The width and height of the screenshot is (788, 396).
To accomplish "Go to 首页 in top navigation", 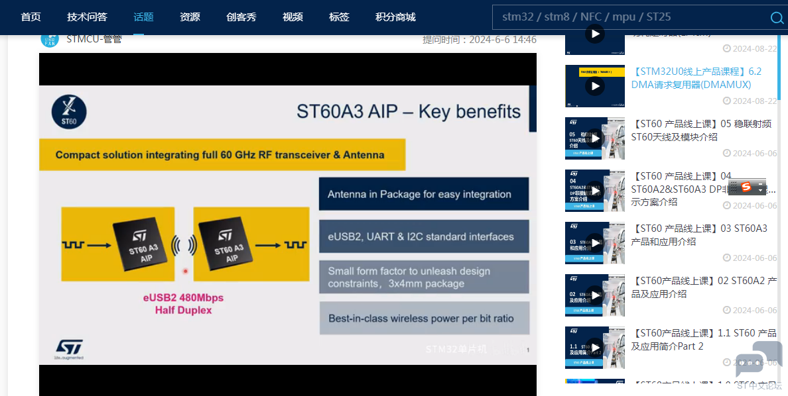I will pyautogui.click(x=31, y=17).
